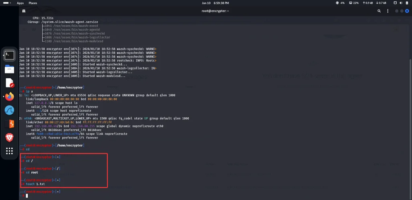Launch Wireshark from the dock
The height and width of the screenshot is (200, 412).
(10, 110)
